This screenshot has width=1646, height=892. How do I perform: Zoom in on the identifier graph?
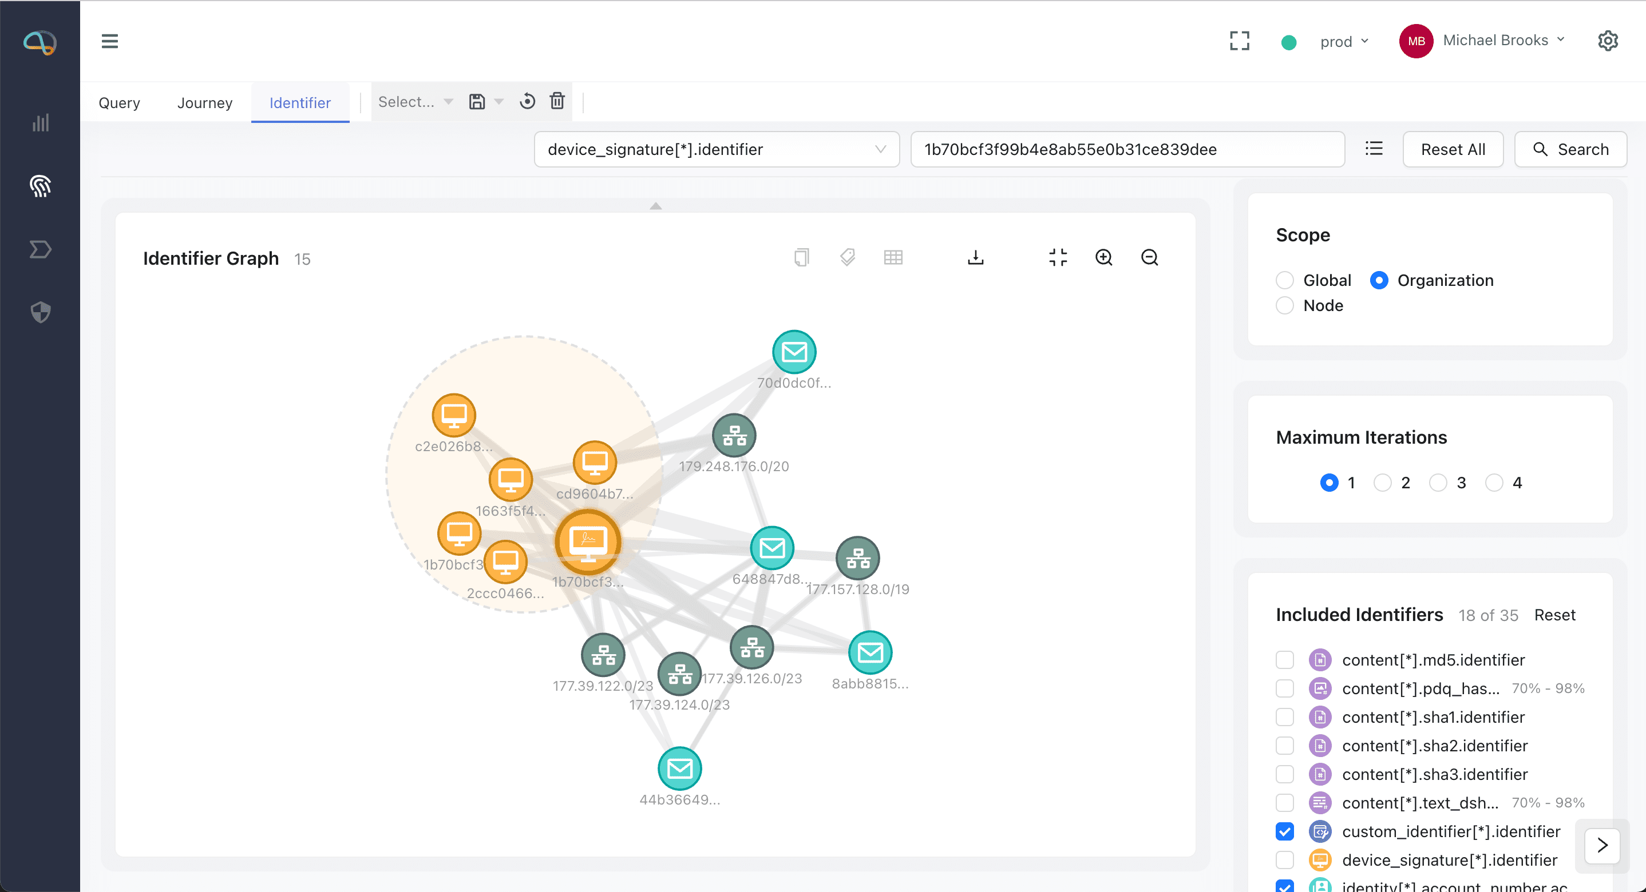pyautogui.click(x=1103, y=257)
